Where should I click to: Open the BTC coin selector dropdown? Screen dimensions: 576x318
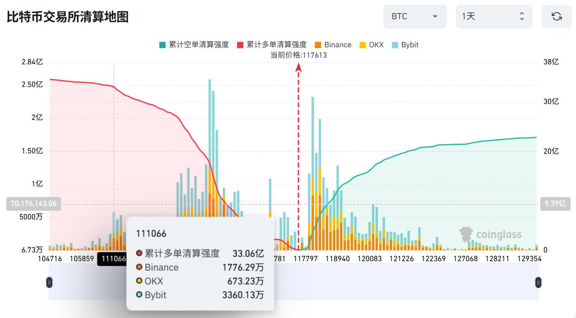[x=415, y=16]
